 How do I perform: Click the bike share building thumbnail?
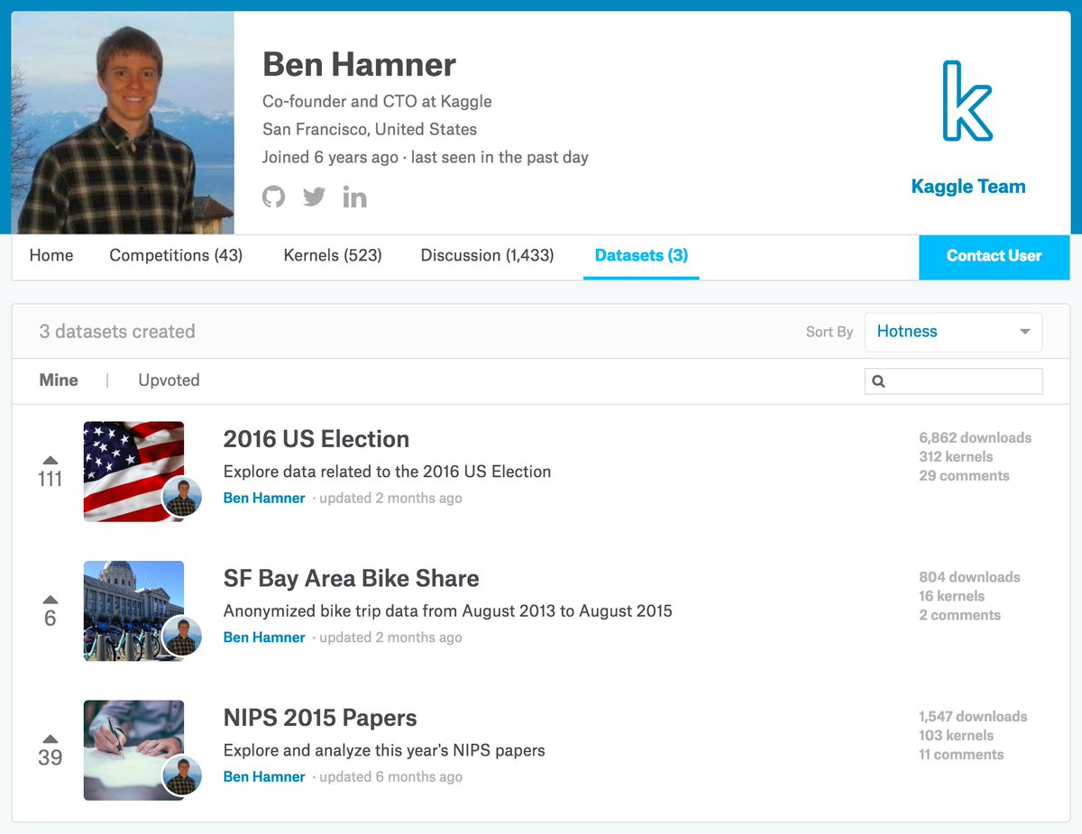tap(133, 610)
